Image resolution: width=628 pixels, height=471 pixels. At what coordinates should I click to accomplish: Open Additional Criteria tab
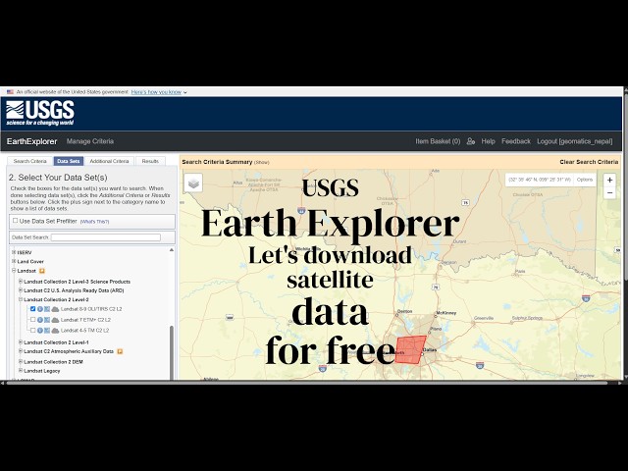[x=109, y=161]
